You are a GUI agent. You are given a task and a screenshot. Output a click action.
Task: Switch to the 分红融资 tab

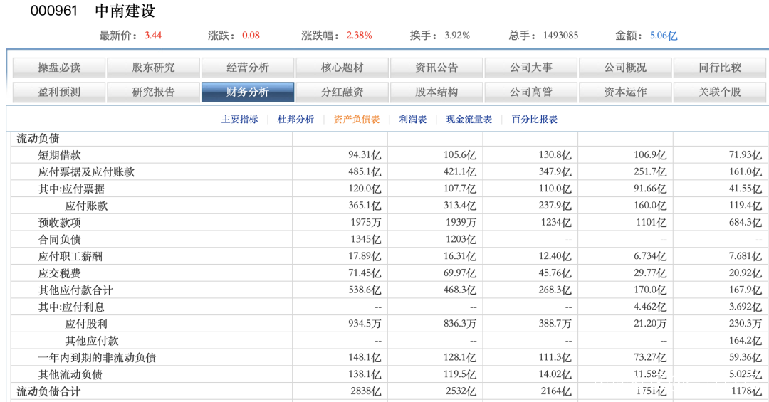pyautogui.click(x=342, y=92)
